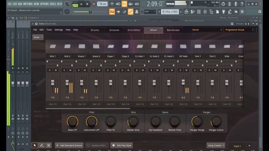Screen dimensions: 269x151
Task: Open the Presets selector
Action: [240, 24]
